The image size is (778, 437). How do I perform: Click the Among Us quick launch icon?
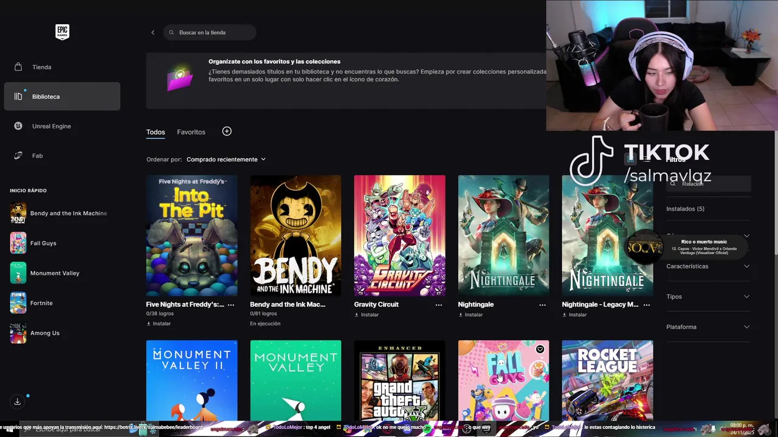pyautogui.click(x=18, y=333)
